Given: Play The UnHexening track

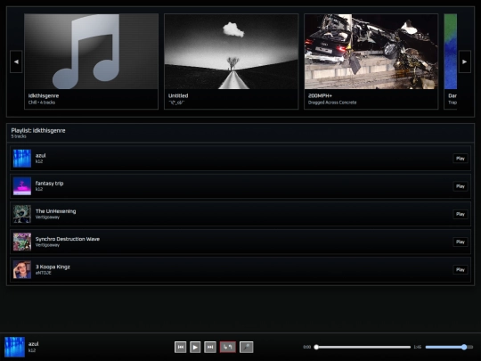Looking at the screenshot, I should 461,214.
